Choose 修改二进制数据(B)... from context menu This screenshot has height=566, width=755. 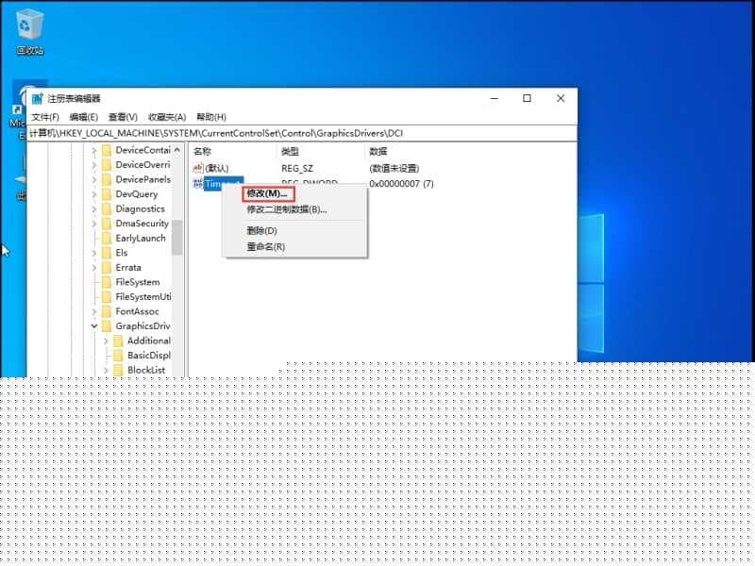pyautogui.click(x=287, y=209)
